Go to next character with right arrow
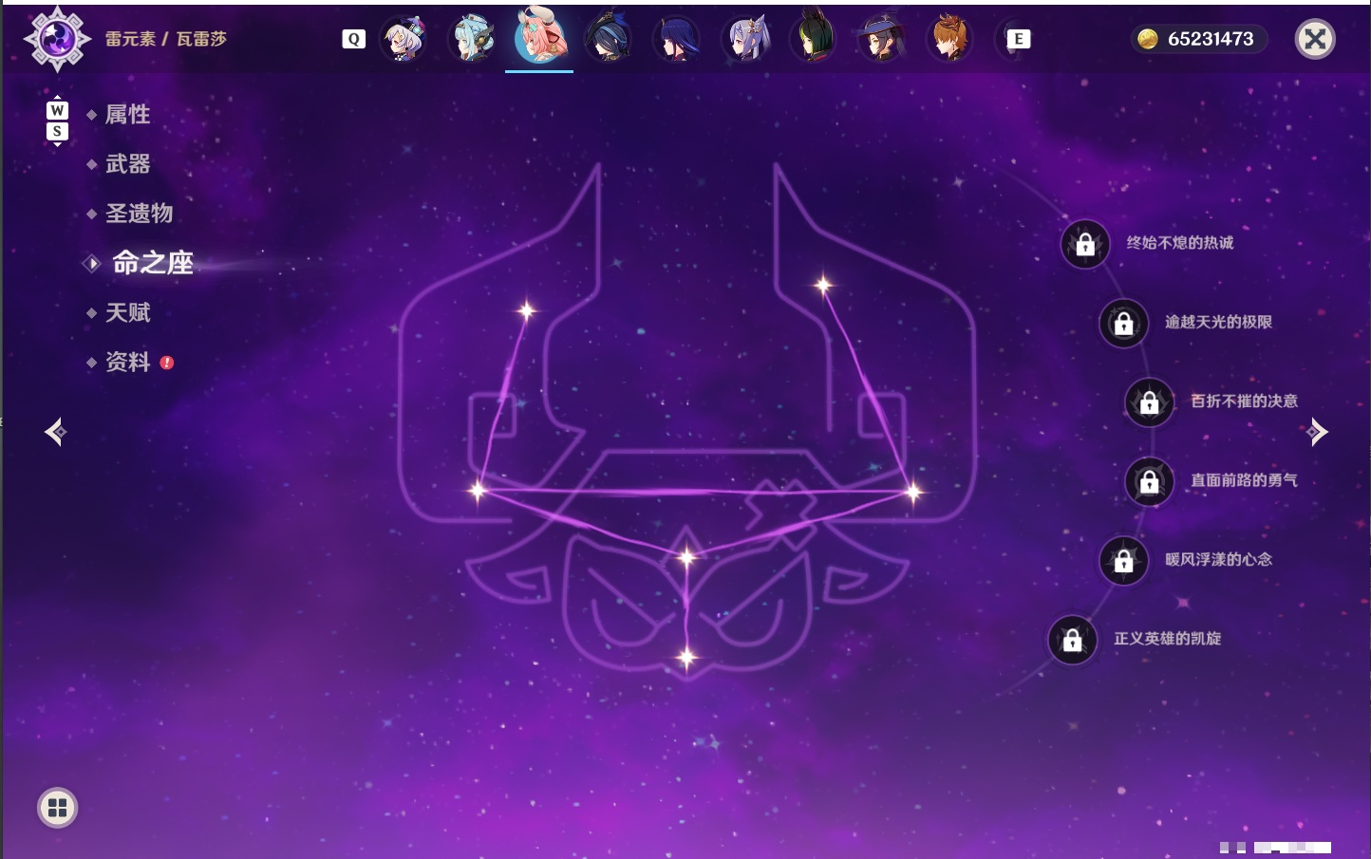 point(1317,432)
